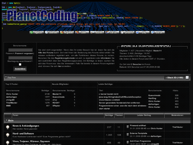Open the Black 3D style dropdown
The height and width of the screenshot is (145, 193).
(x=177, y=78)
